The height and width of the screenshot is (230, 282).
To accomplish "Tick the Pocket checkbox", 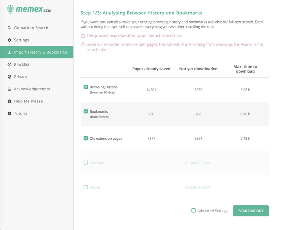I will tap(86, 187).
